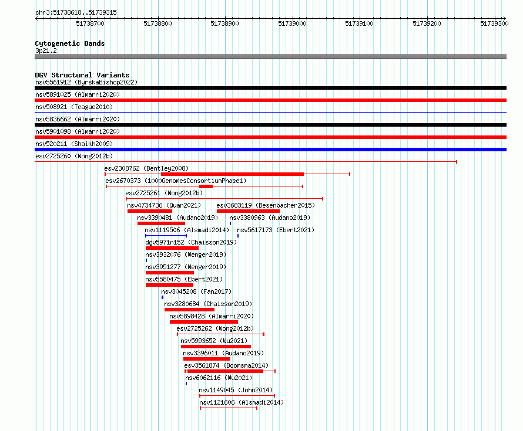Open variant nsv1121606 (Alsmadi2014)
This screenshot has width=523, height=431.
click(242, 402)
